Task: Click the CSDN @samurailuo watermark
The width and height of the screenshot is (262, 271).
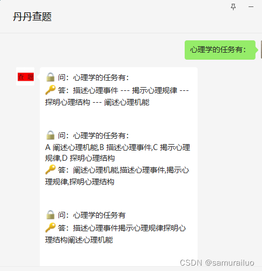Action: coord(217,263)
